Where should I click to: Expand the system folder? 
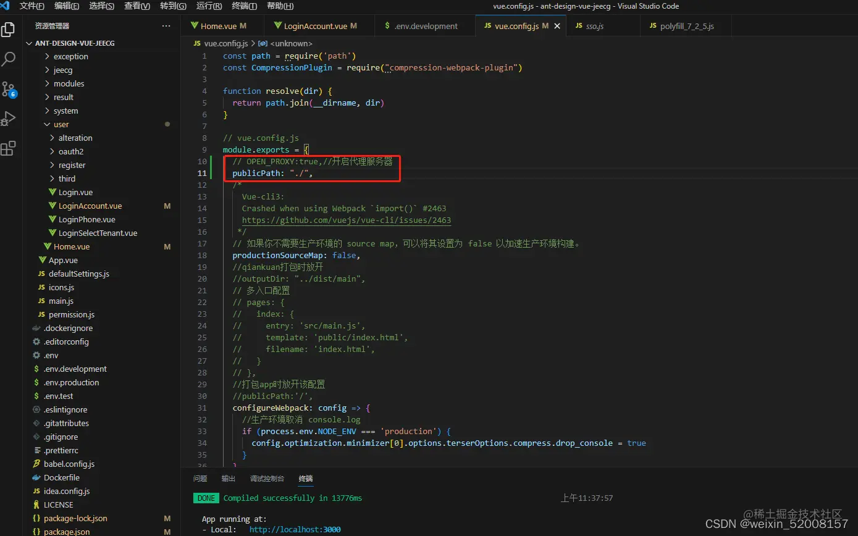48,111
